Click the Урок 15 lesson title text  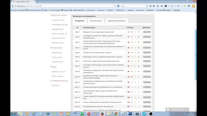coord(102,102)
